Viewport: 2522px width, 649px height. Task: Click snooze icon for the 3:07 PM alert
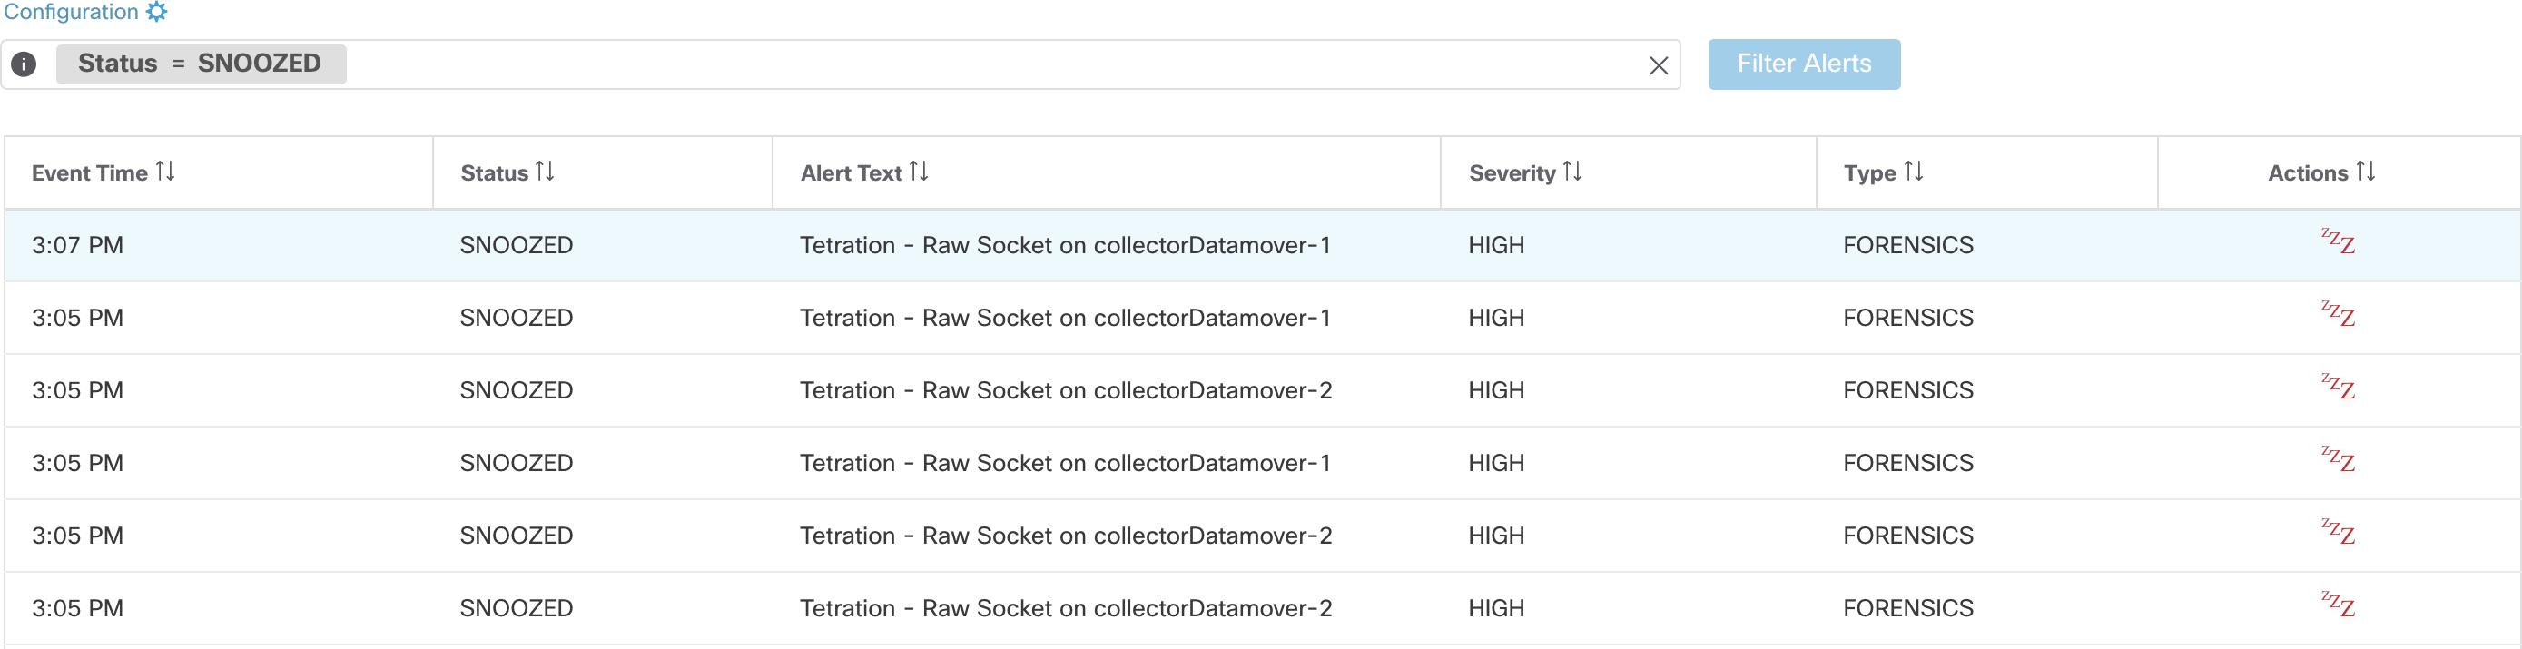tap(2338, 241)
